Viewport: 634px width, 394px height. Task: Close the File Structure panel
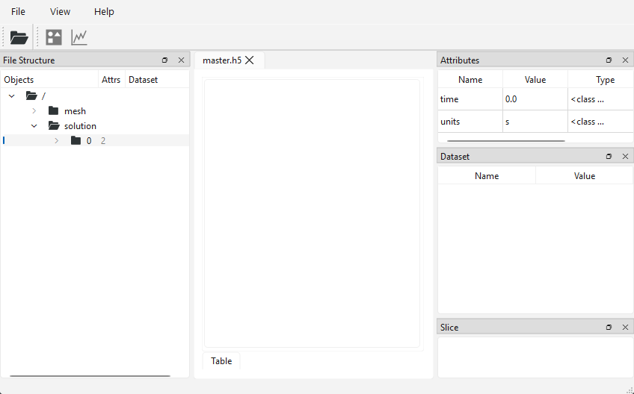click(181, 60)
